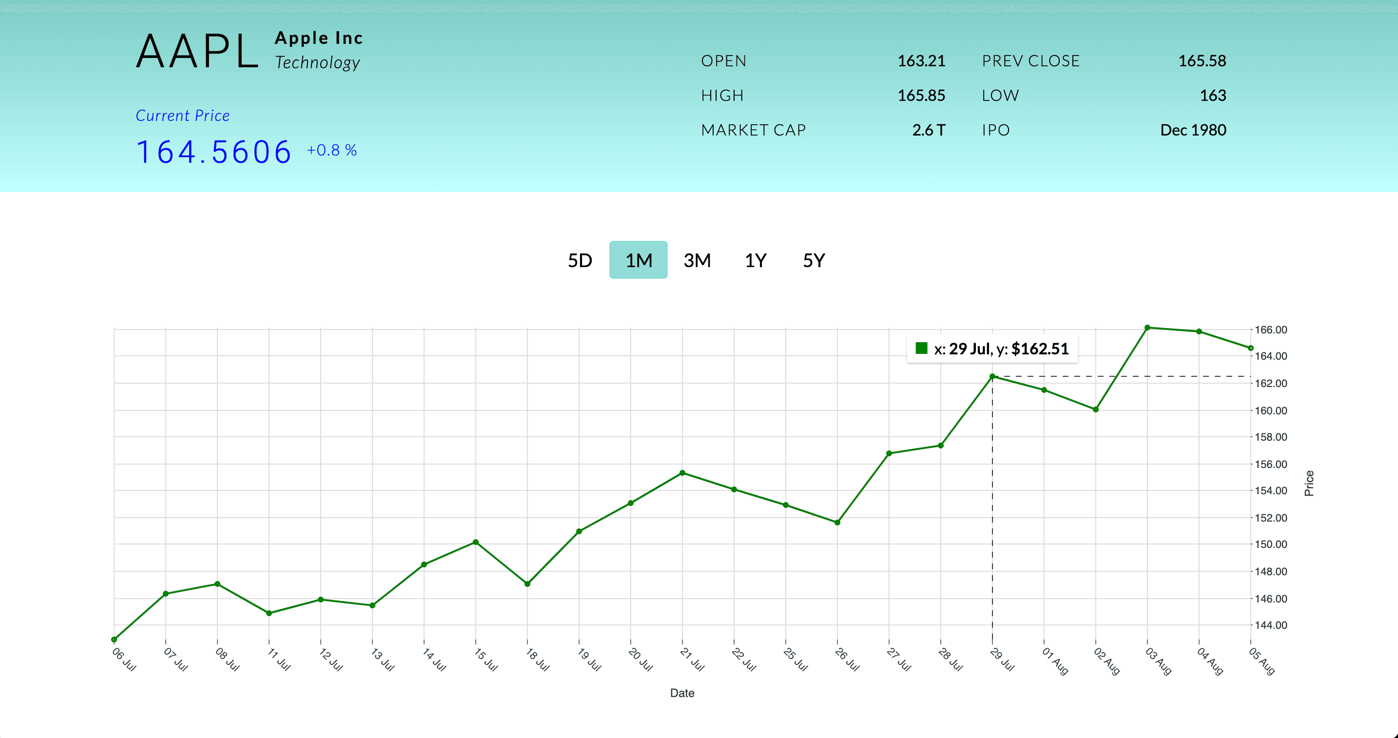Switch chart to 1Y range
This screenshot has height=738, width=1398.
[756, 260]
